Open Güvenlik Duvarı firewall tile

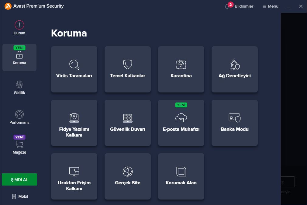tap(128, 123)
